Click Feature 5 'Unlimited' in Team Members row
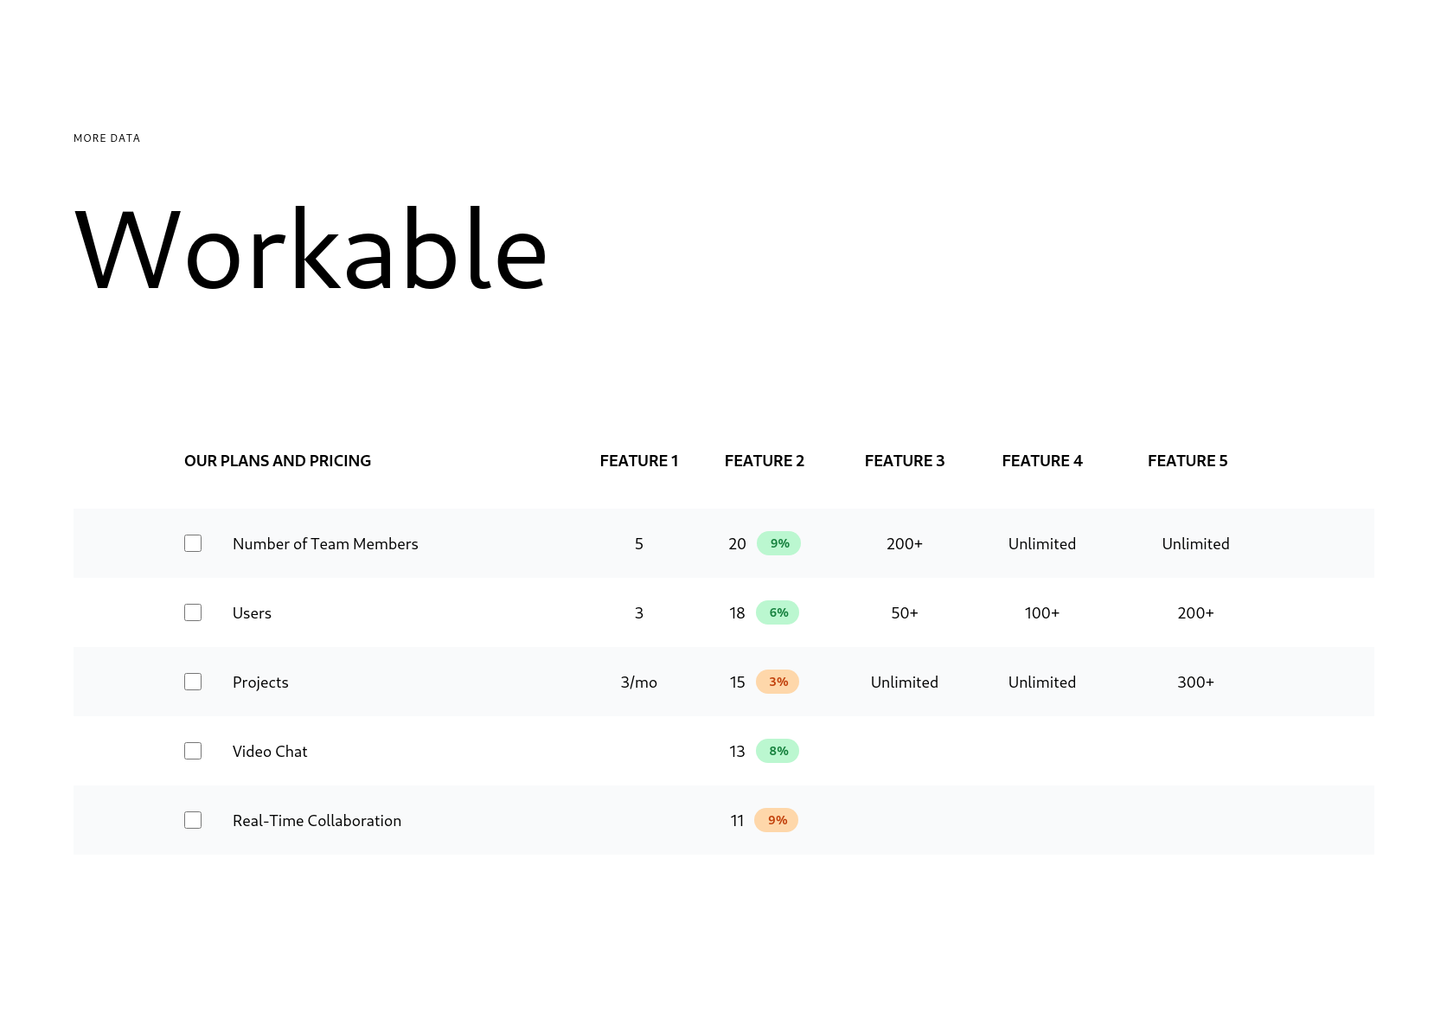The height and width of the screenshot is (1019, 1447). pos(1195,544)
